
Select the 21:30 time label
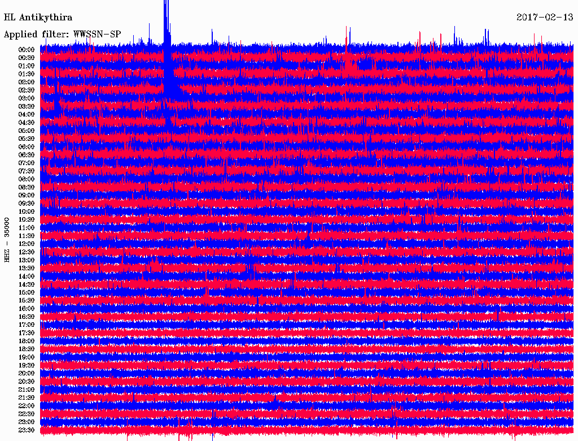click(27, 398)
